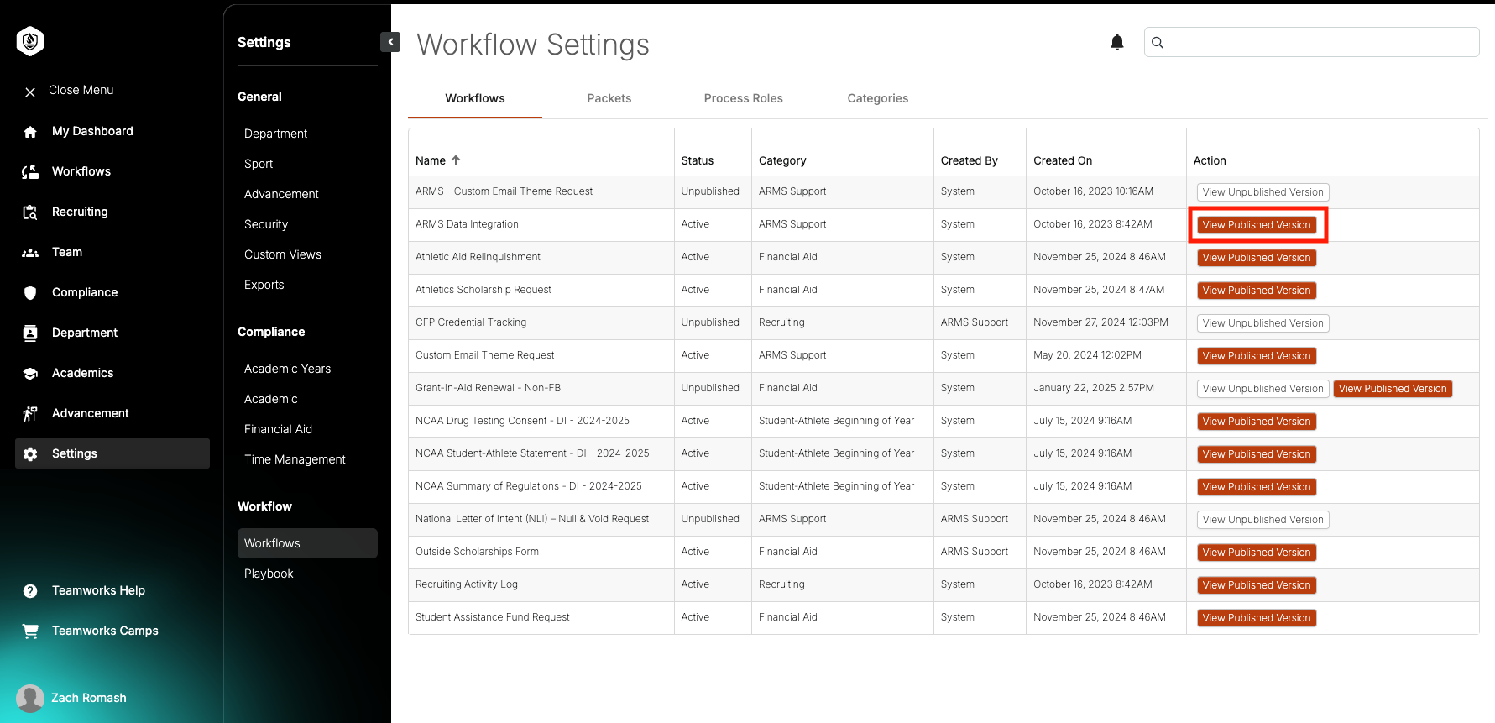Screen dimensions: 1495x723
Task: Collapse the Settings panel with chevron
Action: point(390,42)
